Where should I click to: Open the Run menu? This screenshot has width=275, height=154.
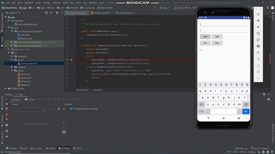coord(72,3)
